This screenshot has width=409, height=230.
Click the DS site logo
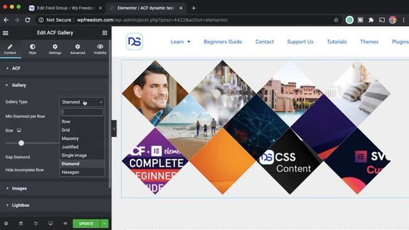(135, 42)
